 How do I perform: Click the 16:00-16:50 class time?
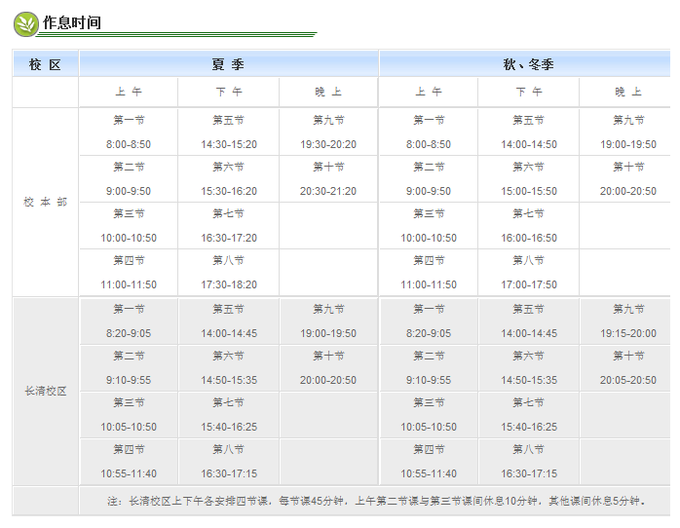tap(529, 238)
